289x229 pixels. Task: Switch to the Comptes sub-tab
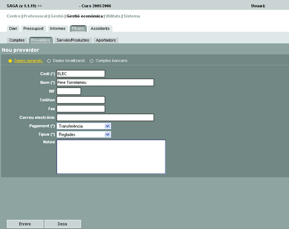[x=17, y=40]
